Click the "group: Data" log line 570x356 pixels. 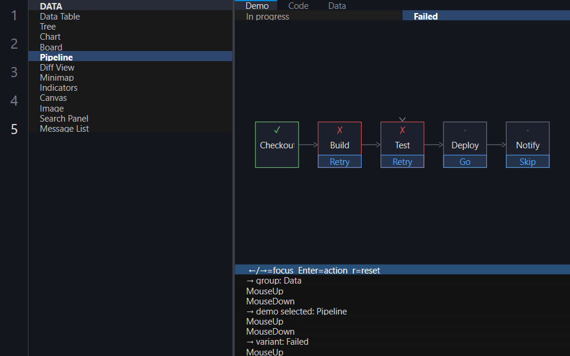(274, 281)
